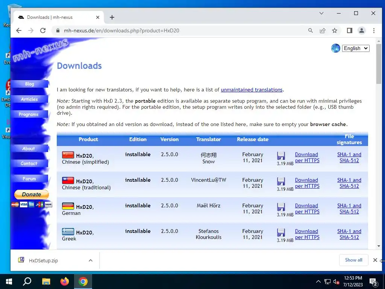
Task: Follow the unmaintained translations link
Action: [x=252, y=90]
